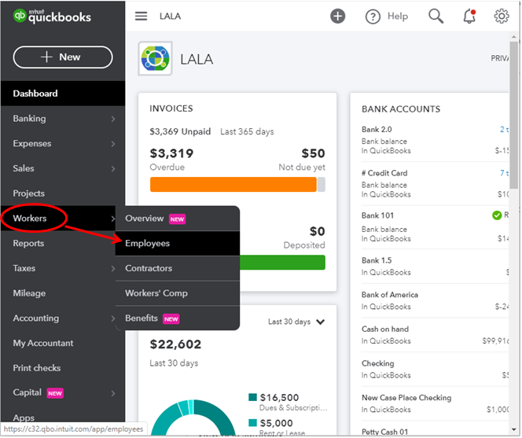The height and width of the screenshot is (438, 522).
Task: Click the + New button
Action: coord(63,57)
